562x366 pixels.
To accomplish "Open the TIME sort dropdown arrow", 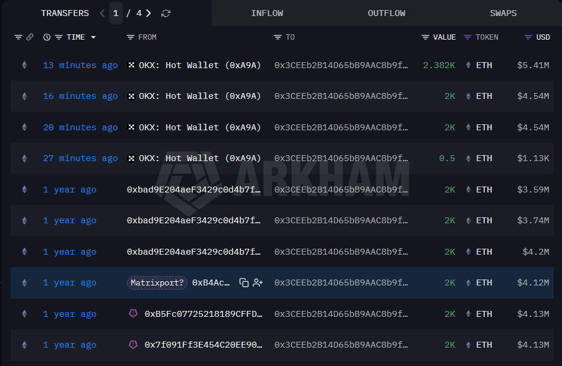I will 93,37.
